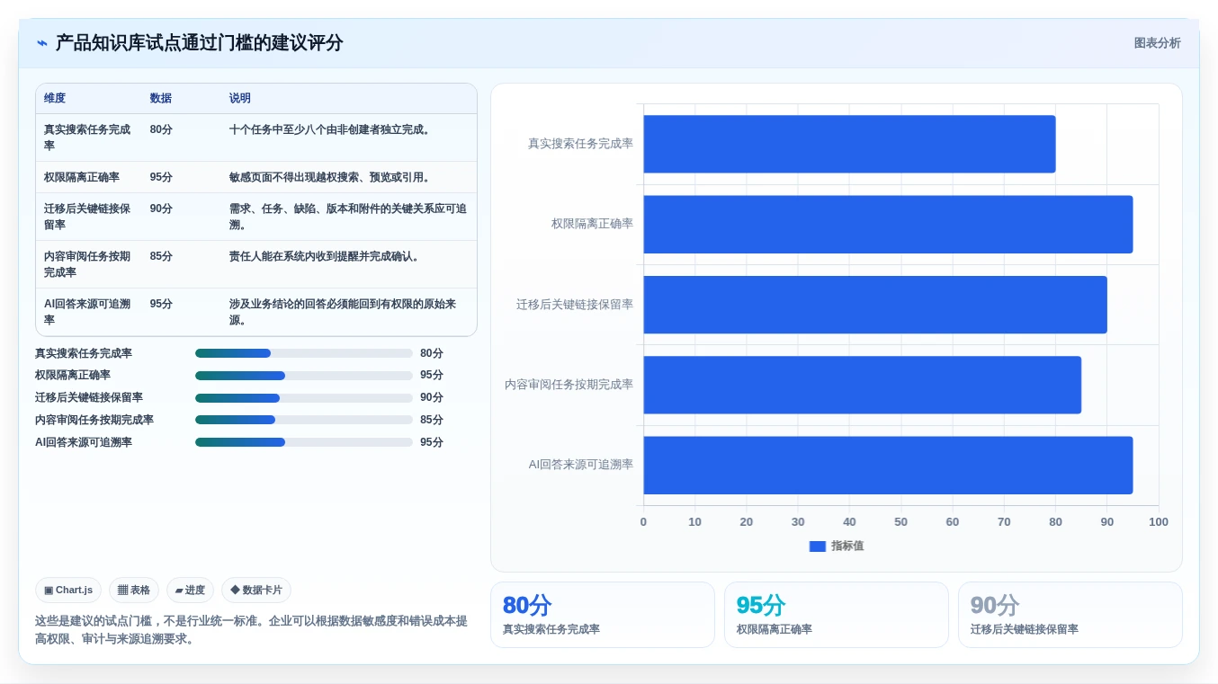Click the progress list label 迁移后关键链接保留率
The width and height of the screenshot is (1218, 684).
(x=89, y=397)
